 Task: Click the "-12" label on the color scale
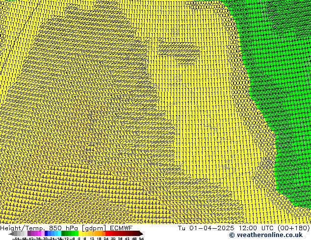coord(66,239)
